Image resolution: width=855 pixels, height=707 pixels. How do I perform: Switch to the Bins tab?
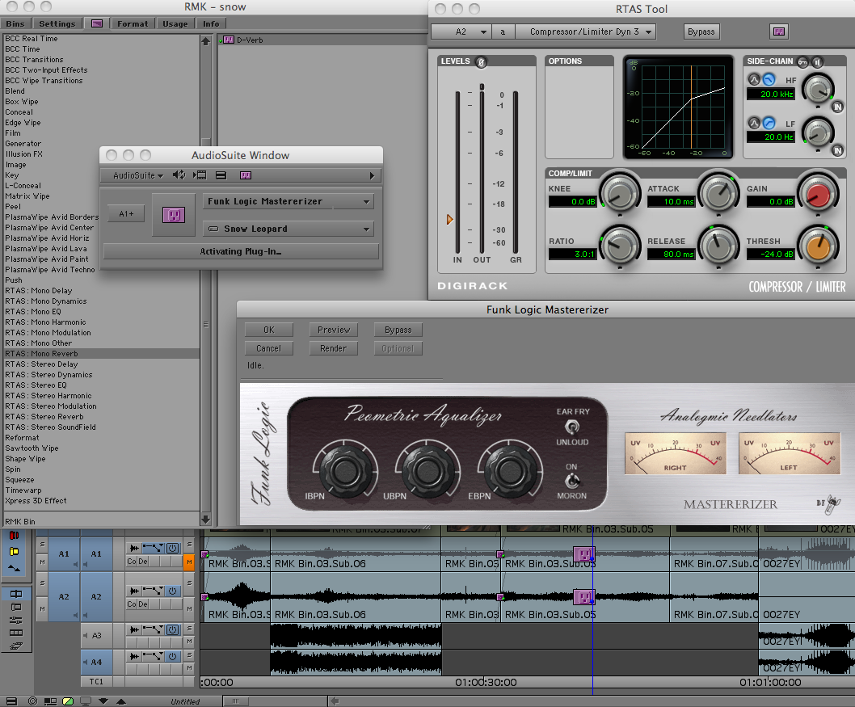(x=15, y=23)
